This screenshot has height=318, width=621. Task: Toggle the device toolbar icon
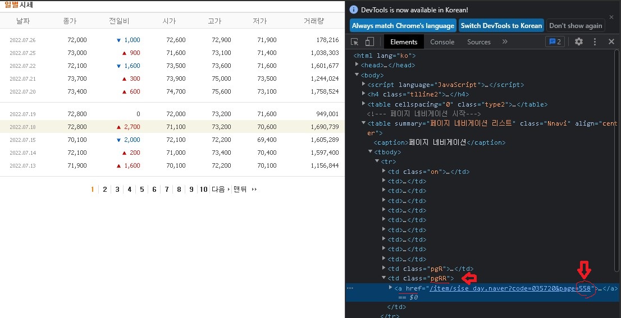(369, 42)
